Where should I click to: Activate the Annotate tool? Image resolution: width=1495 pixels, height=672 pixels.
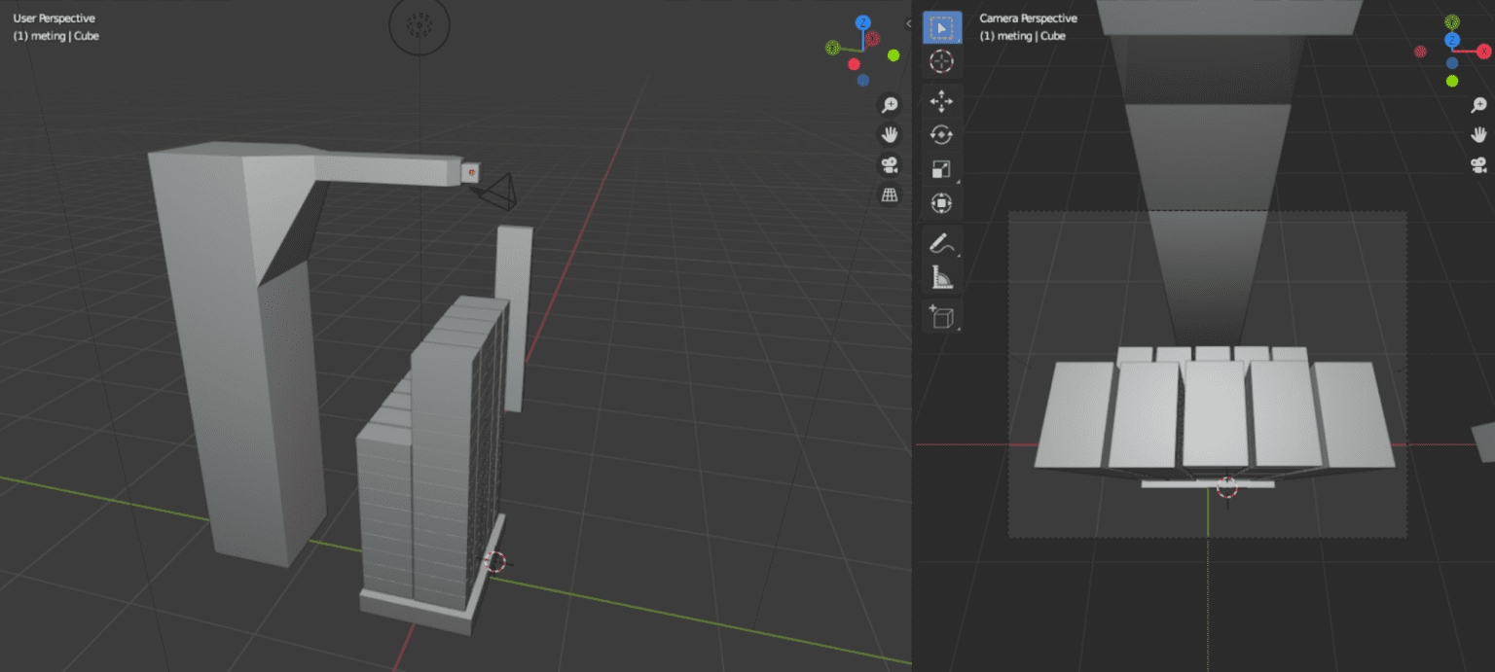tap(940, 243)
